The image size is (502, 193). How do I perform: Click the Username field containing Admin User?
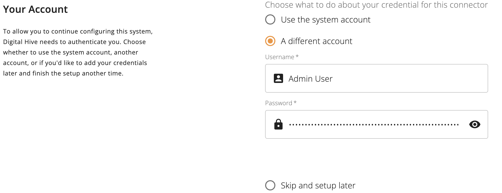point(376,78)
